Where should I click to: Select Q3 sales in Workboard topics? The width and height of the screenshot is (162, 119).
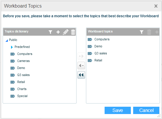101,54
